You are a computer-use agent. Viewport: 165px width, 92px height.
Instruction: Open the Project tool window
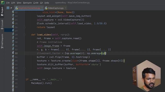click(x=2, y=11)
